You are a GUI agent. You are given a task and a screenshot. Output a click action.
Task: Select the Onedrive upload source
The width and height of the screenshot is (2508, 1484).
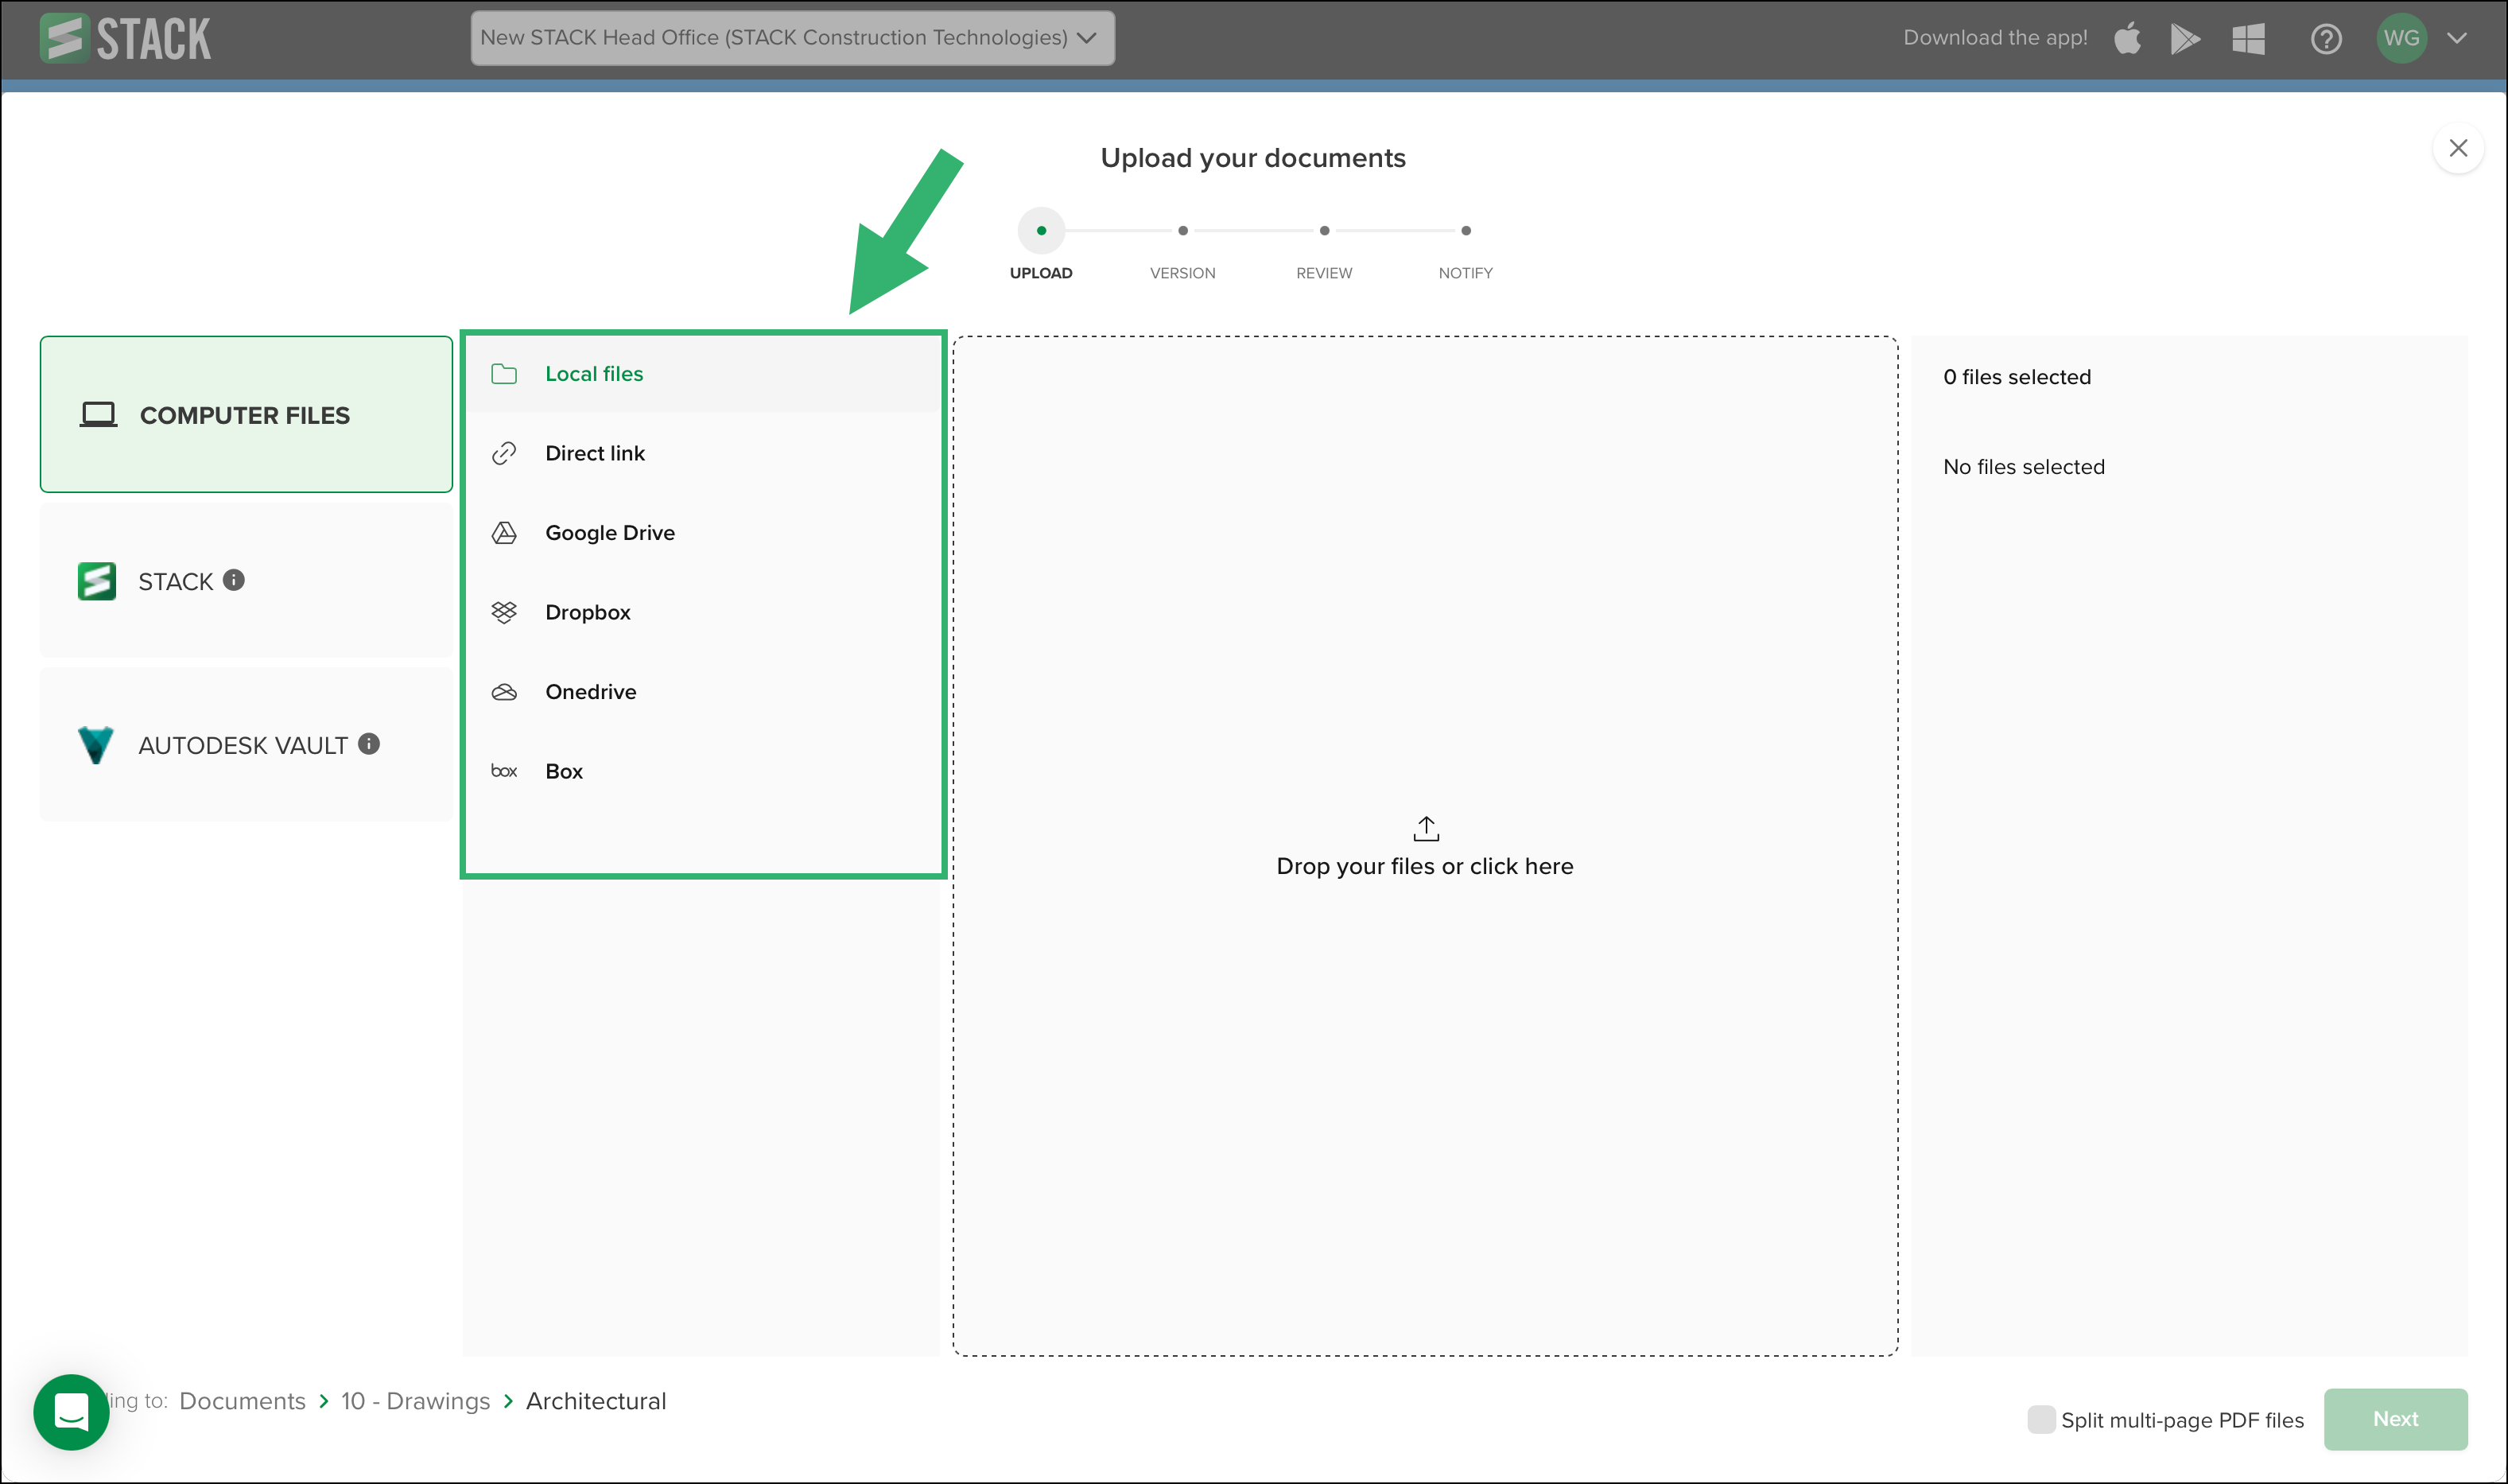tap(590, 691)
